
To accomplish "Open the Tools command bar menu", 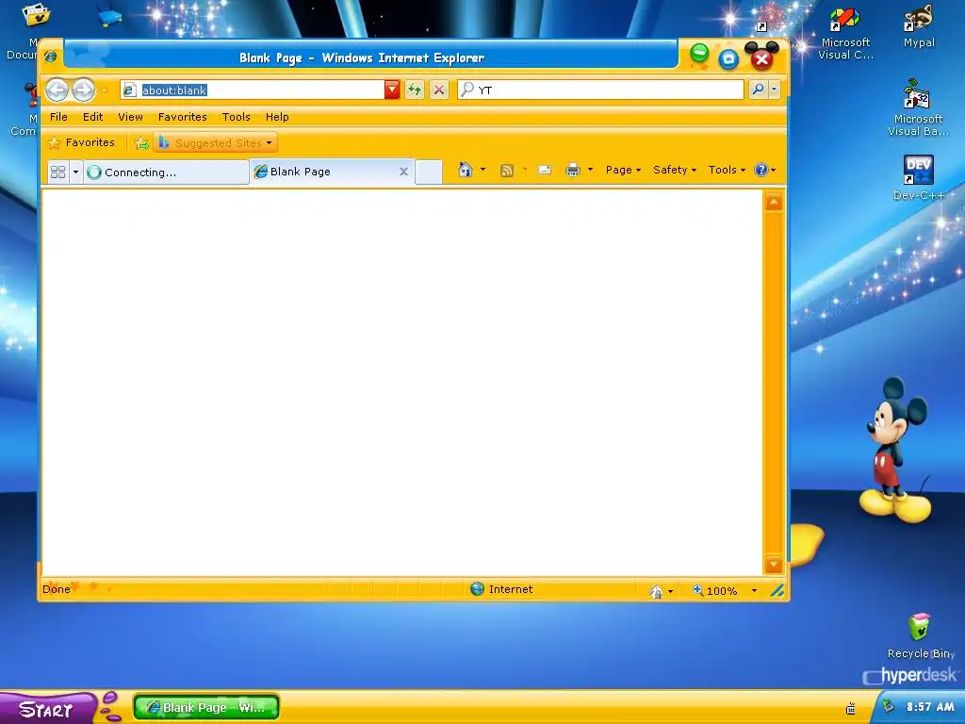I will [727, 170].
